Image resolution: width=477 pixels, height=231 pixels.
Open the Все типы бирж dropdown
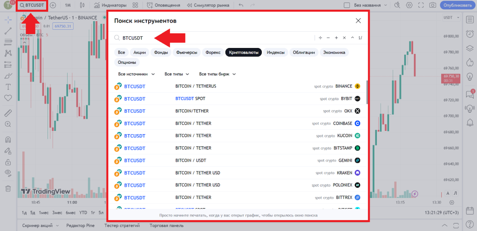click(x=218, y=74)
